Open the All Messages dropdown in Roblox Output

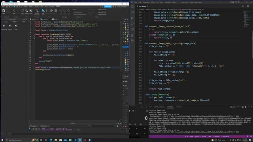[34, 126]
